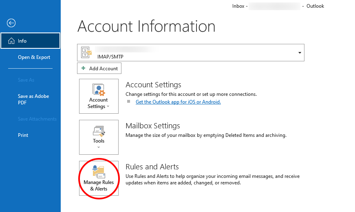355x212 pixels.
Task: Click the 'Manage the size of your mailbox' description
Action: pos(206,135)
